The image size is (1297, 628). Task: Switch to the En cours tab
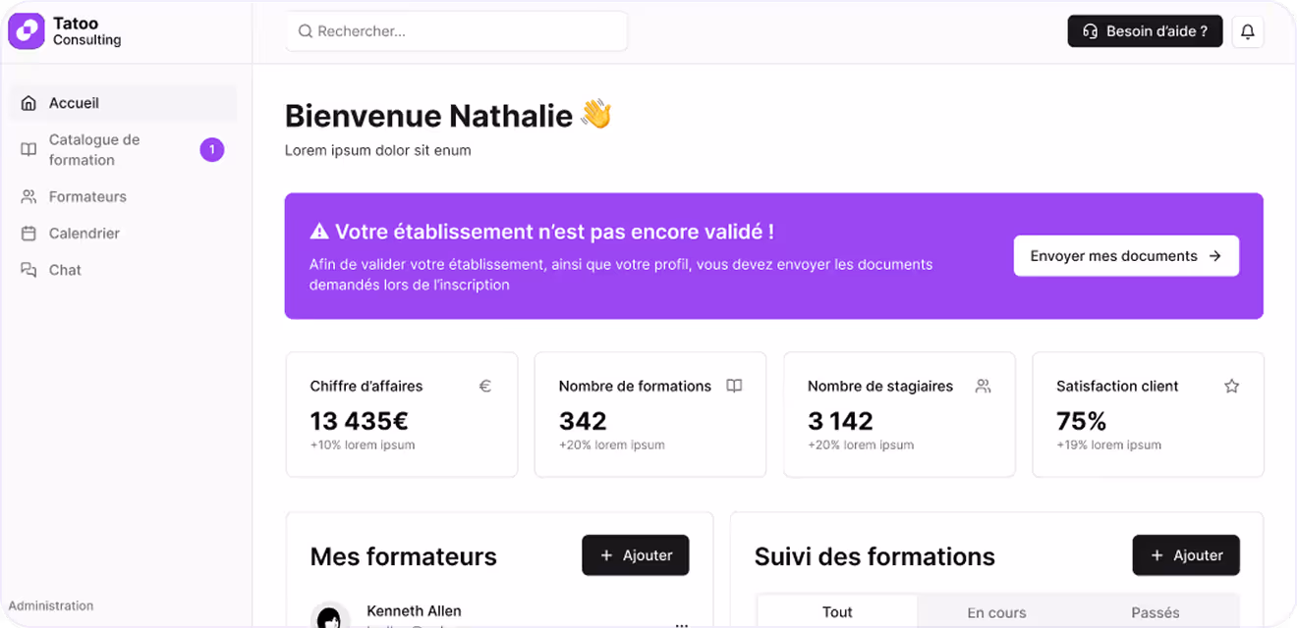[997, 610]
